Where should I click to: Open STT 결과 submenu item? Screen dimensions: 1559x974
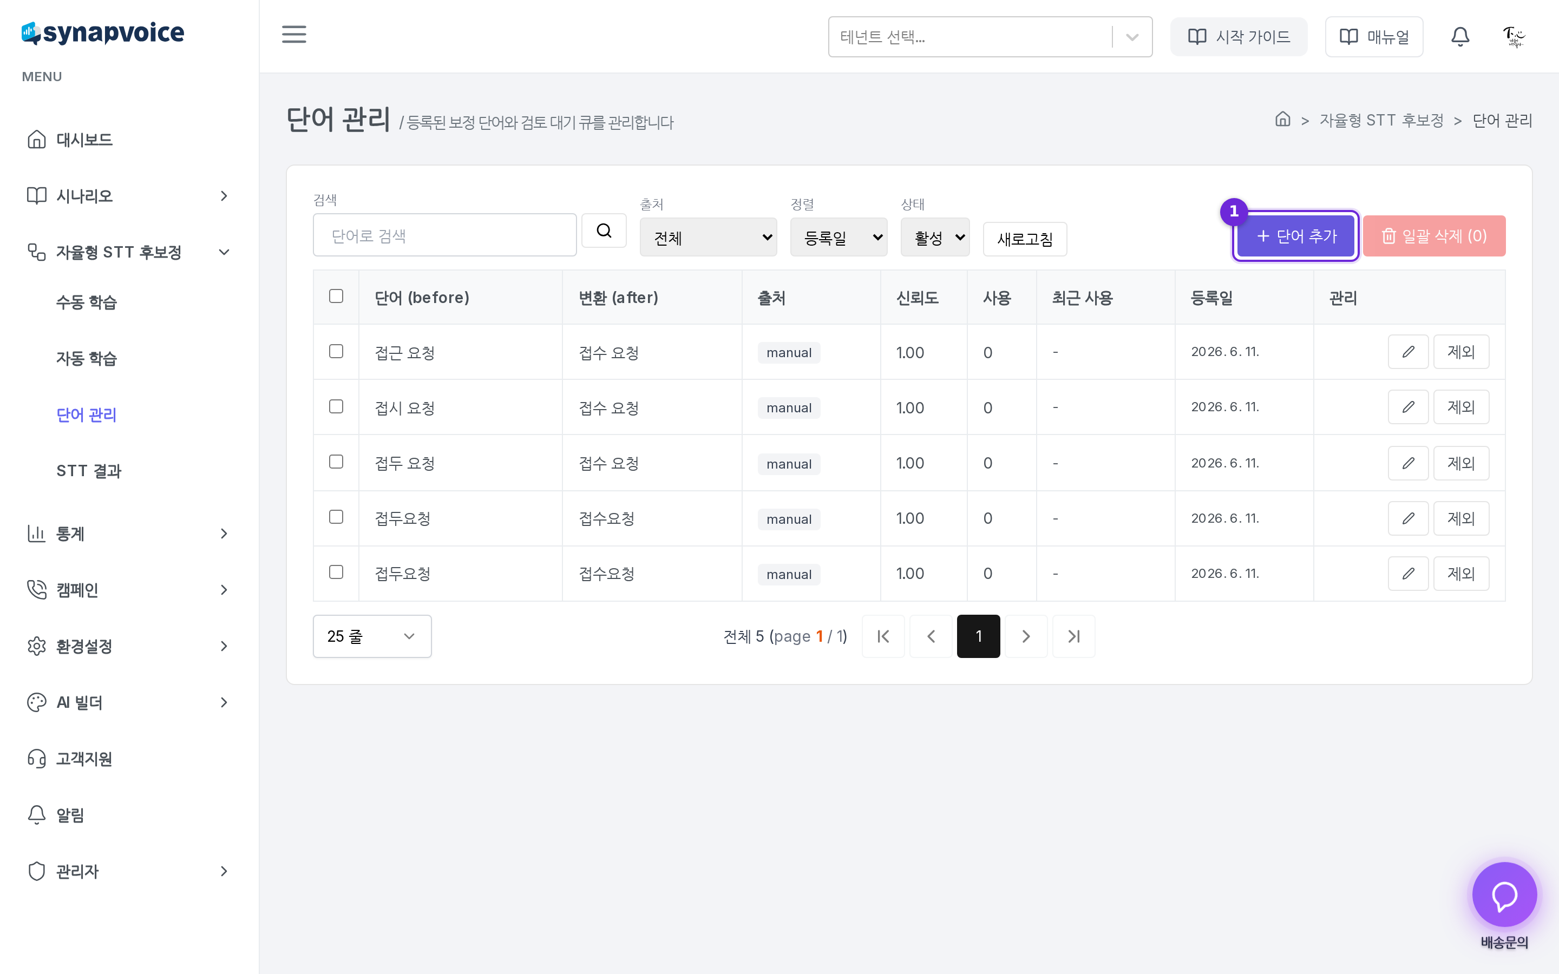tap(89, 471)
